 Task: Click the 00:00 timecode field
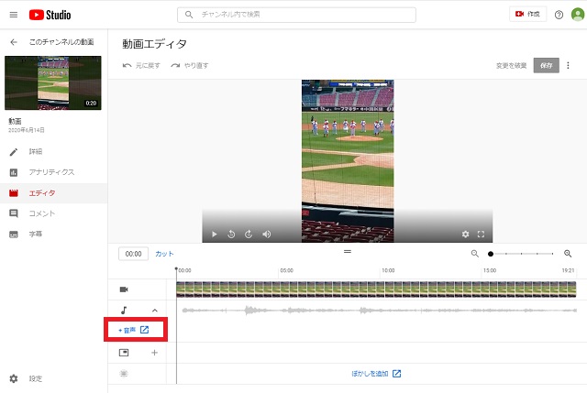coord(133,254)
